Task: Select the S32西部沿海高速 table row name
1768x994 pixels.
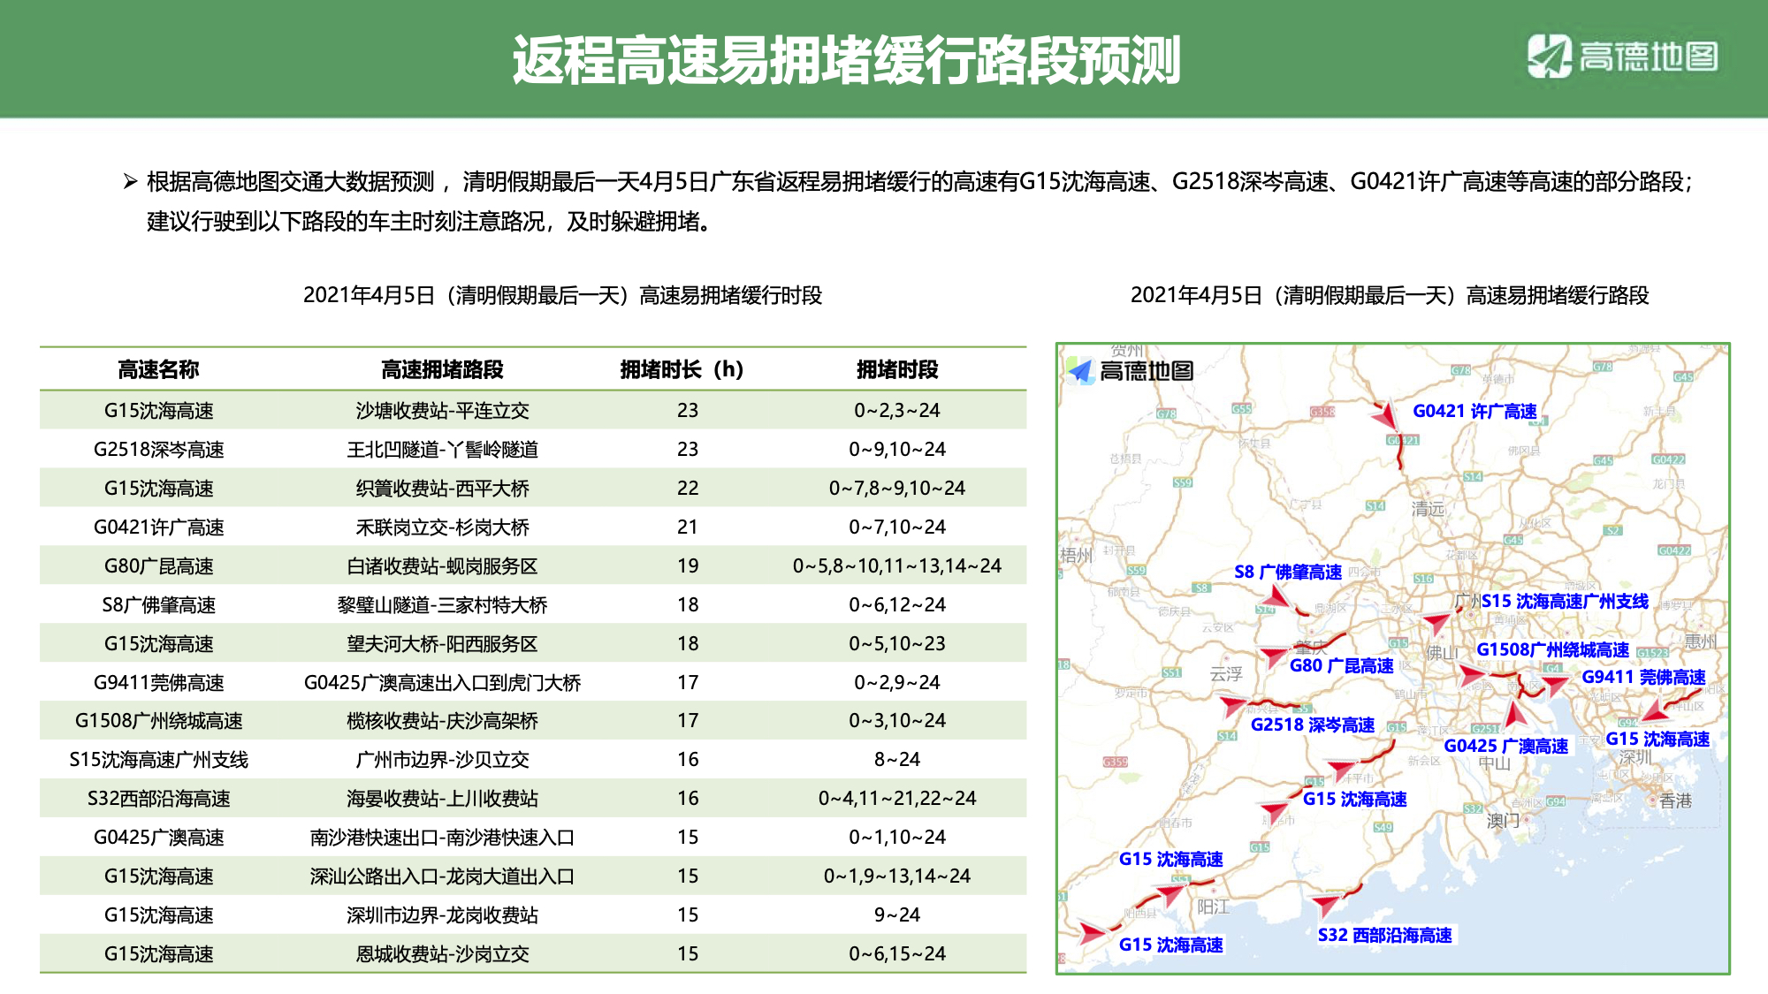Action: [x=158, y=799]
